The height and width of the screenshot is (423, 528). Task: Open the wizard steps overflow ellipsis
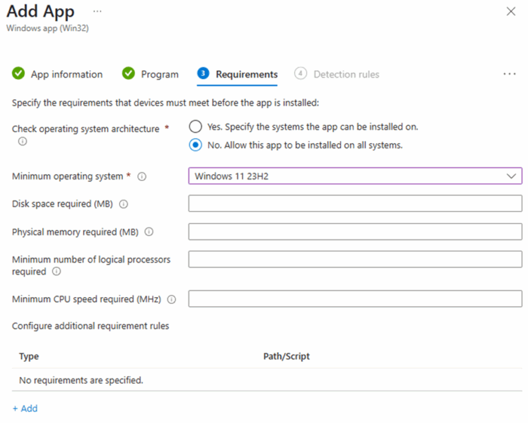509,74
